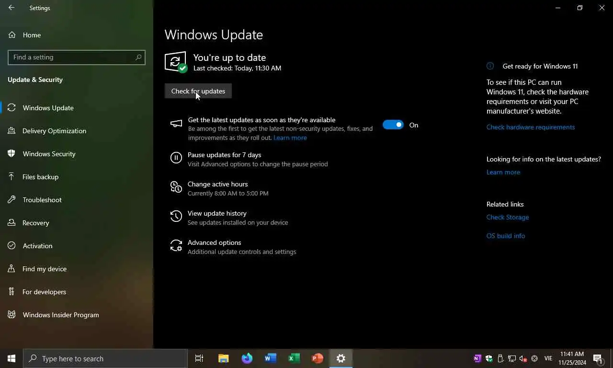Image resolution: width=613 pixels, height=368 pixels.
Task: Open the Home settings page
Action: pyautogui.click(x=32, y=35)
